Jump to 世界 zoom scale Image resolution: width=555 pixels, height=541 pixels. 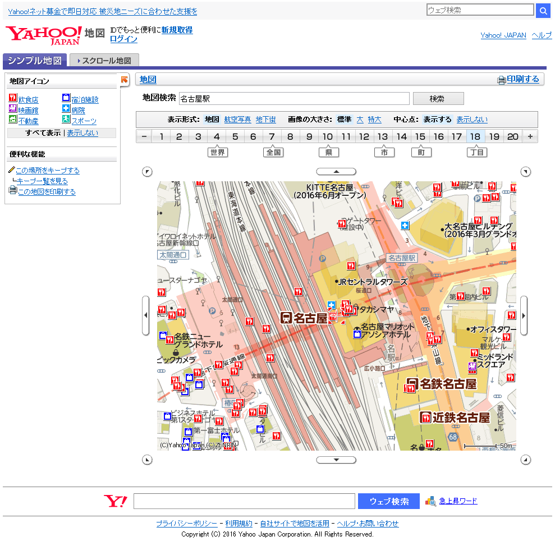[217, 152]
